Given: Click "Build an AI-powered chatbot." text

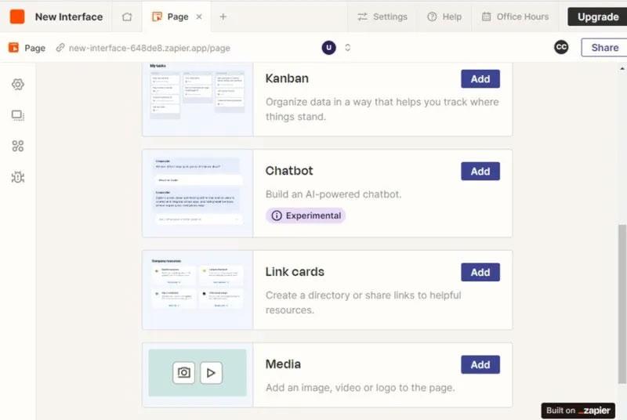Looking at the screenshot, I should point(334,194).
